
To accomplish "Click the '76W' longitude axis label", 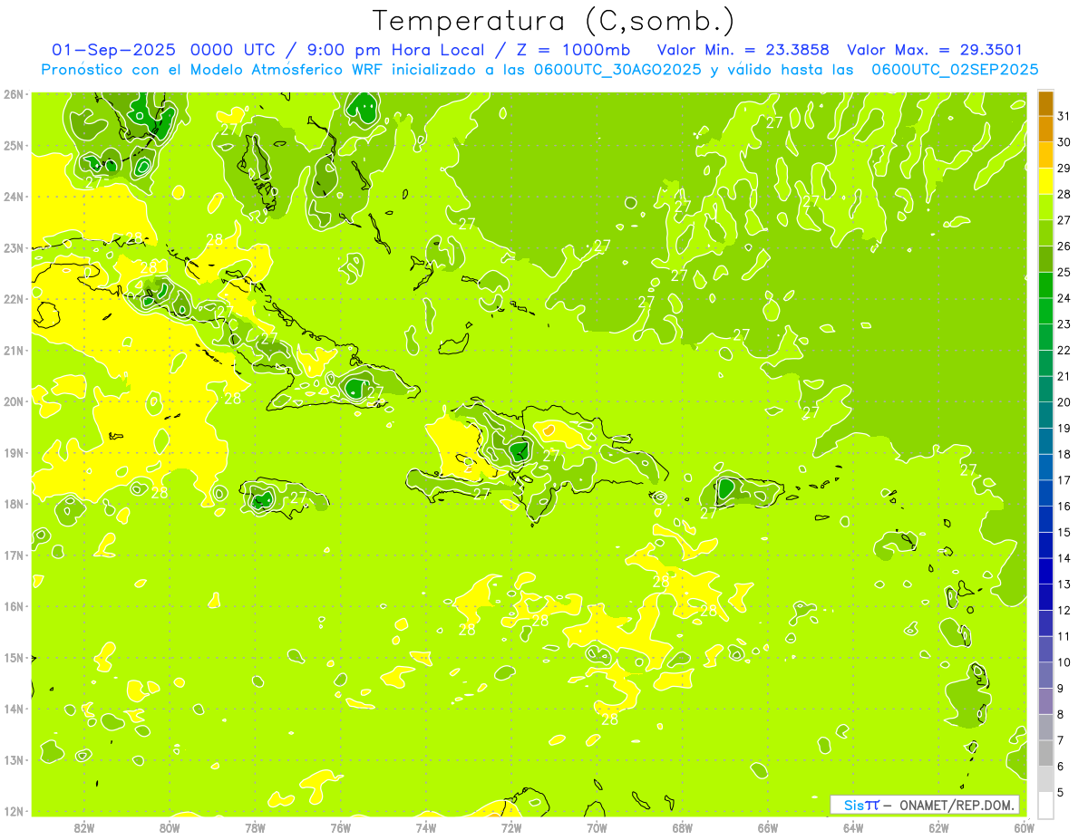I will tap(341, 827).
